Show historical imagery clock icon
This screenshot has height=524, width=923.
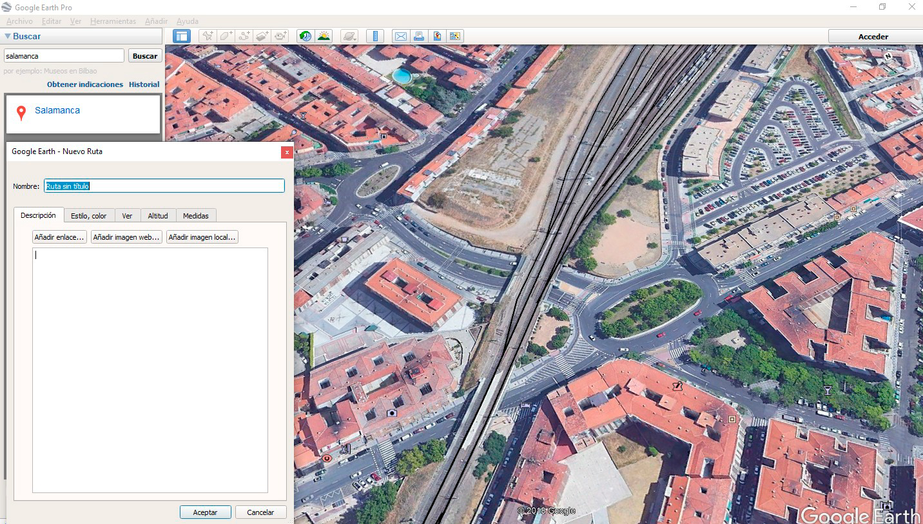click(306, 36)
